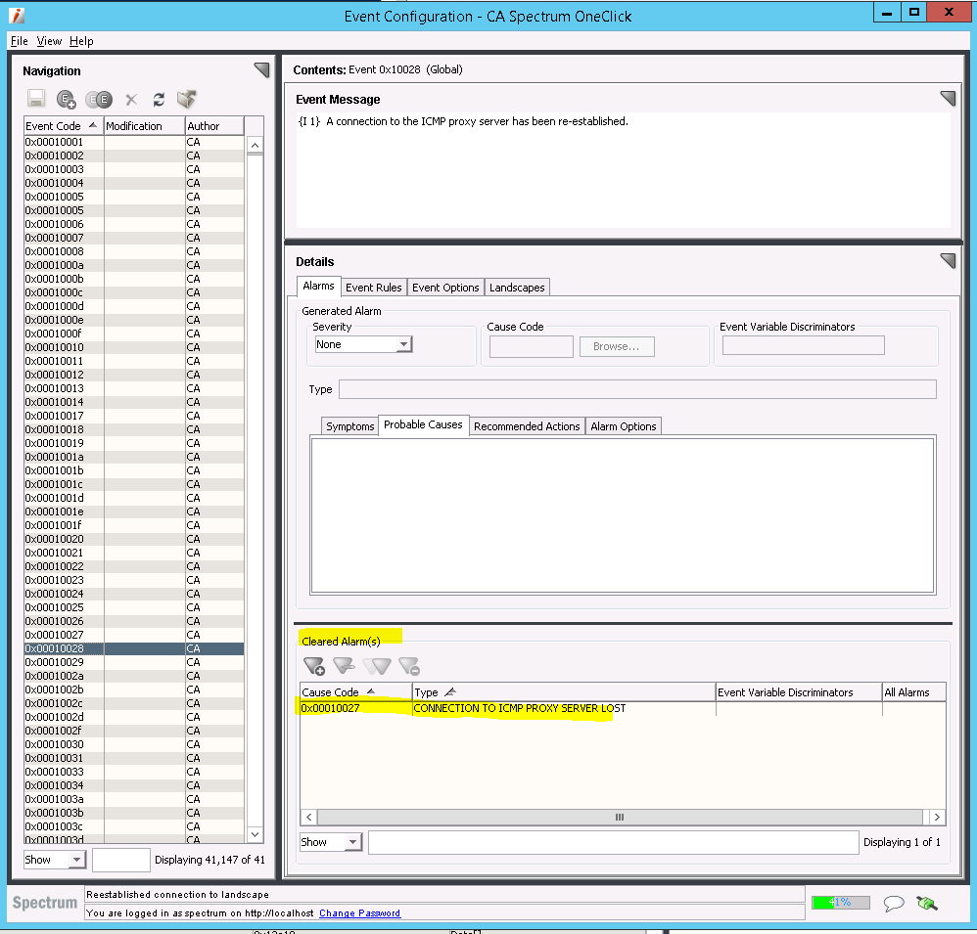Viewport: 977px width, 934px height.
Task: Open the View menu
Action: point(49,41)
